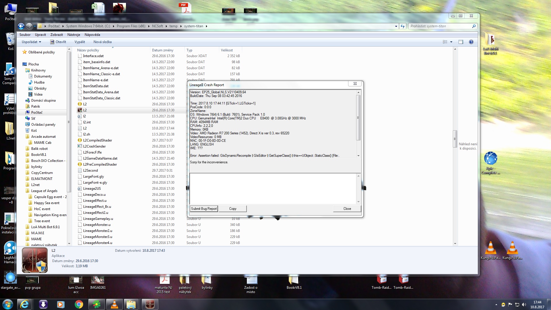
Task: Open the view options dropdown arrow
Action: [x=451, y=42]
